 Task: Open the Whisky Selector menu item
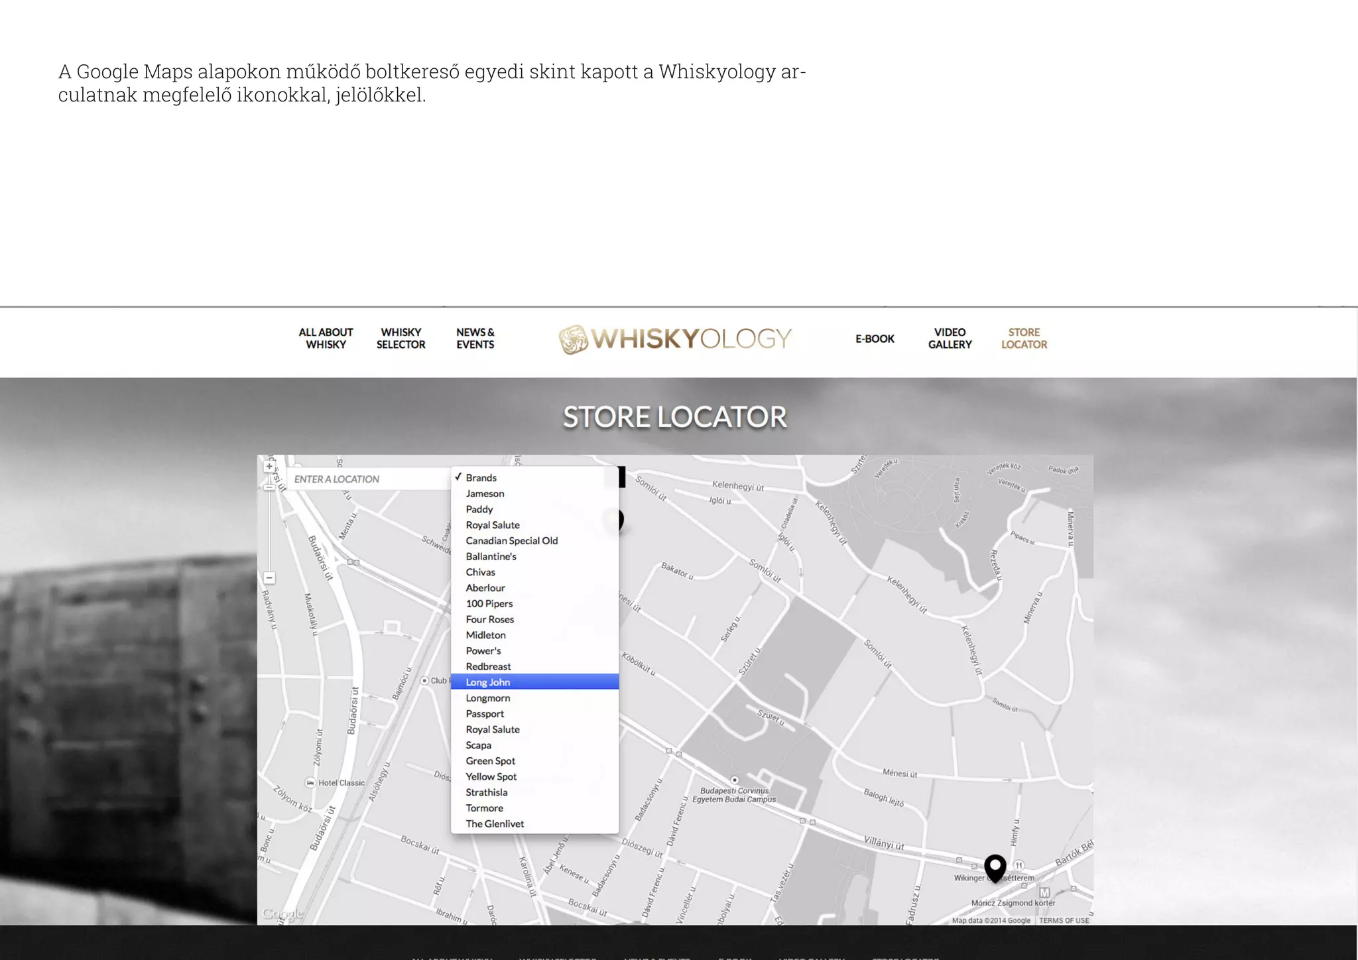point(401,338)
